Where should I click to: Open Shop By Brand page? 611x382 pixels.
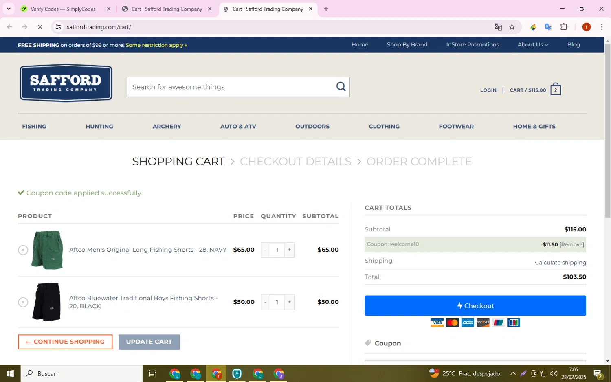(x=407, y=44)
